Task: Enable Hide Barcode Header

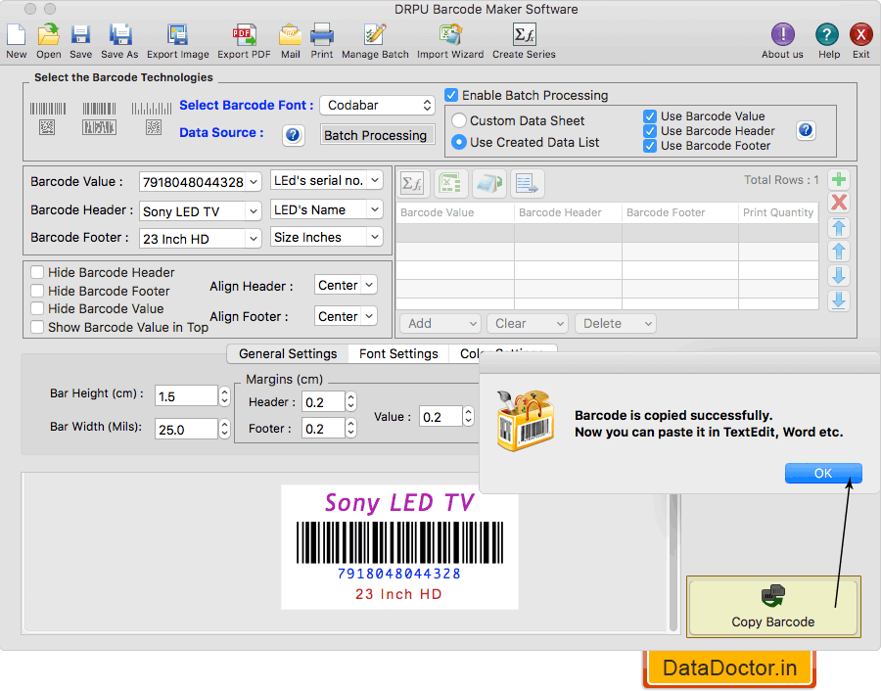Action: click(x=37, y=272)
